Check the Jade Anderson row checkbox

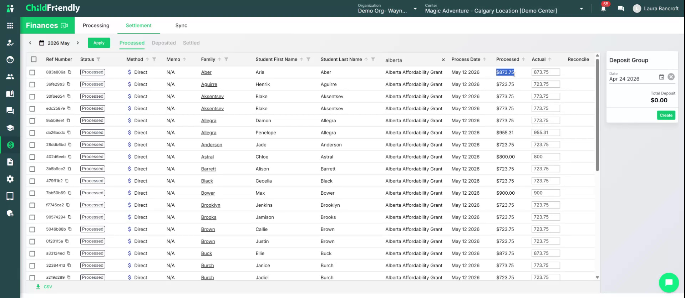32,145
